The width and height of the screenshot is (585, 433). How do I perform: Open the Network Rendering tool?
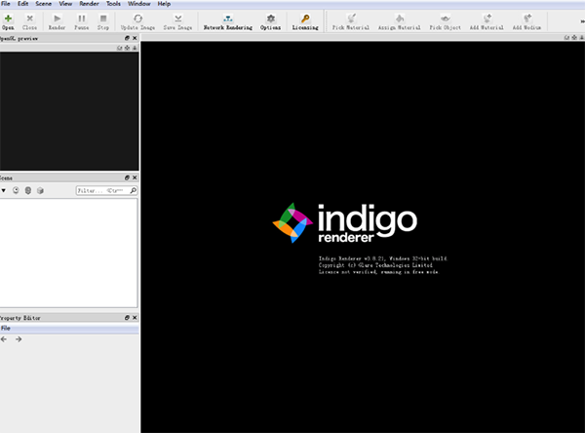pos(227,21)
